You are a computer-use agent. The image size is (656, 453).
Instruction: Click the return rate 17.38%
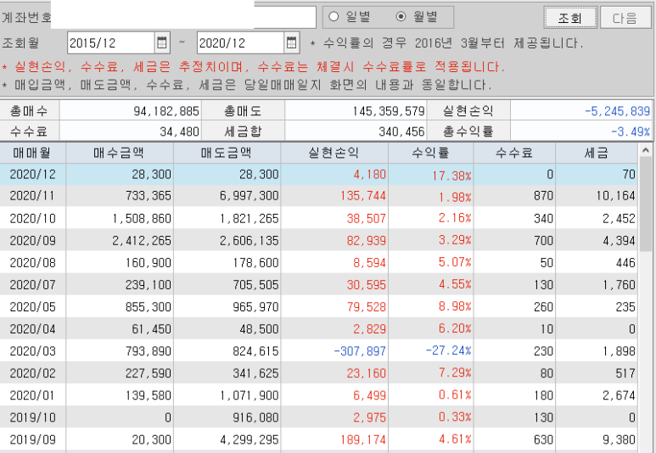coord(451,176)
